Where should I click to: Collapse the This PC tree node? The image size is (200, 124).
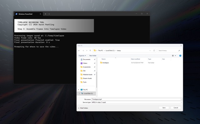pos(78,90)
